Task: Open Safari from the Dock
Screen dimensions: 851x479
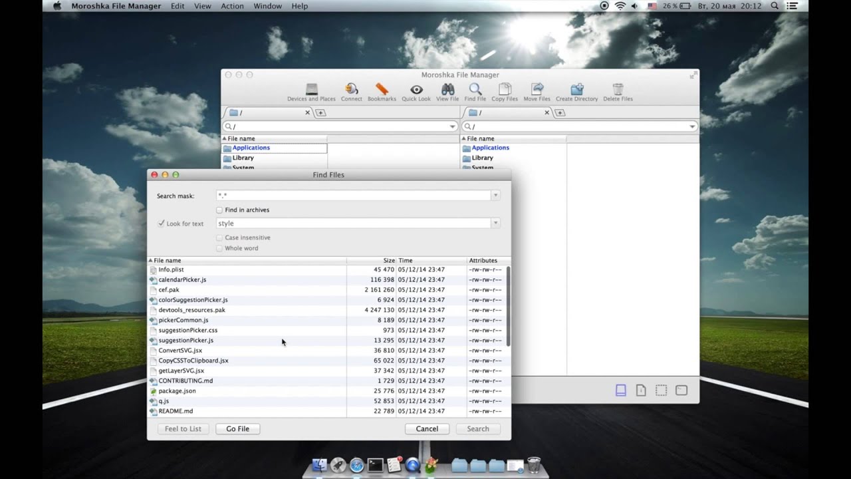Action: 357,465
